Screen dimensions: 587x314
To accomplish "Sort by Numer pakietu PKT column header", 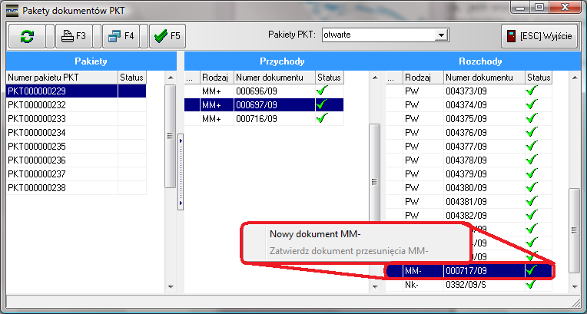I will [61, 77].
